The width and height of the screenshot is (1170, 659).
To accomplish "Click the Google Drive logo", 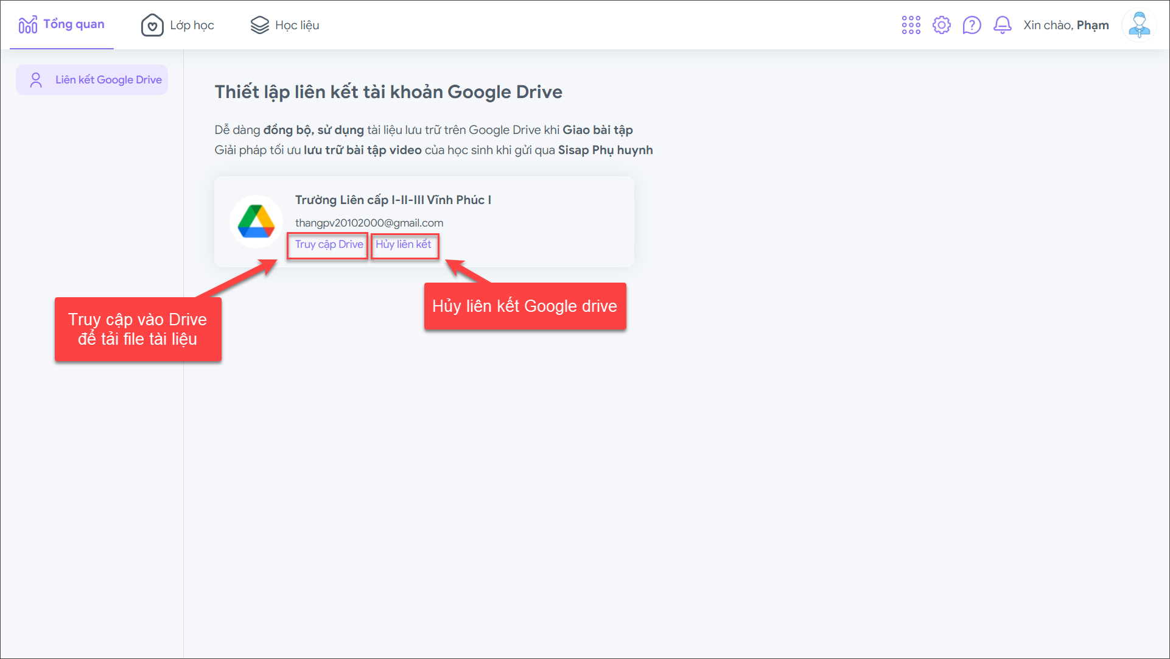I will tap(256, 222).
